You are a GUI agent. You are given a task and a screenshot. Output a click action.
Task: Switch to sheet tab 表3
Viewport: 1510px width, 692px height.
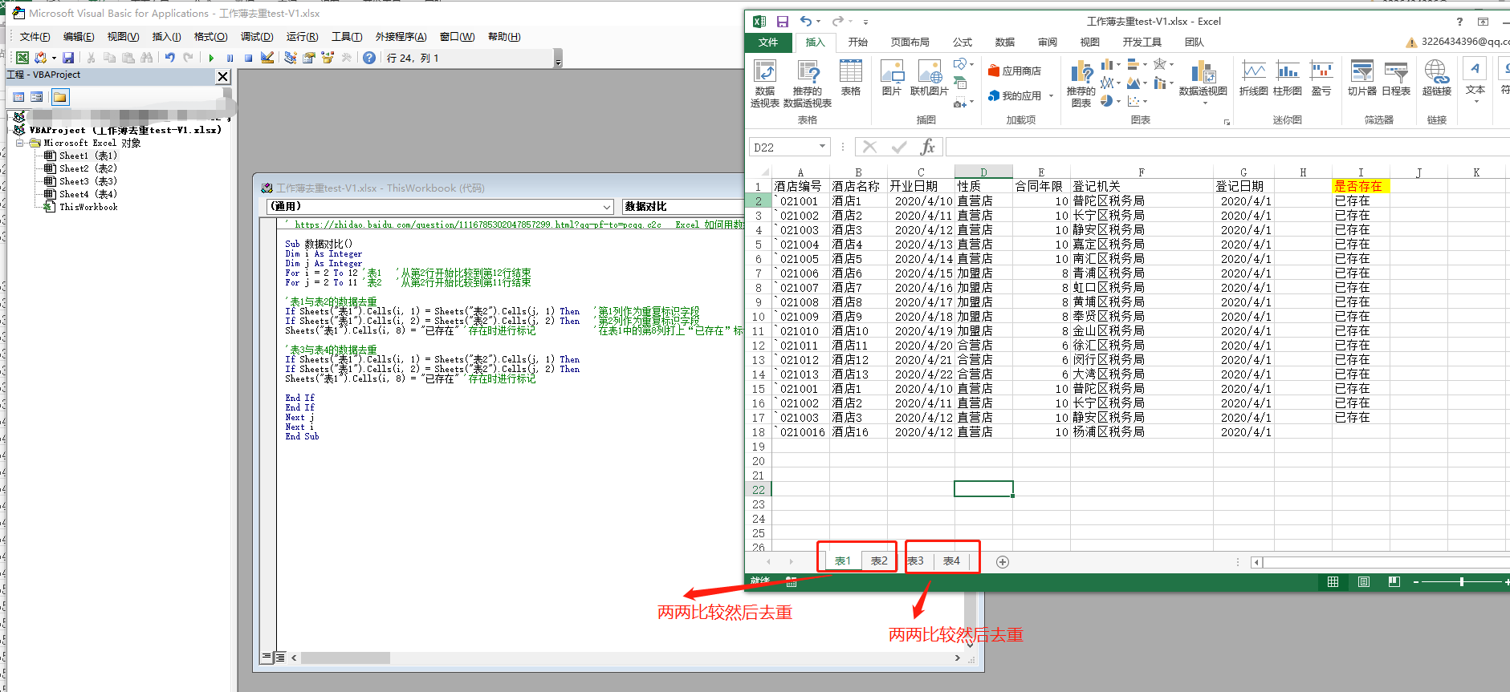(x=915, y=561)
